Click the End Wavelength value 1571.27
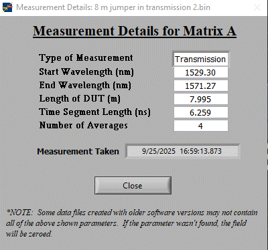This screenshot has width=268, height=250. click(x=201, y=86)
